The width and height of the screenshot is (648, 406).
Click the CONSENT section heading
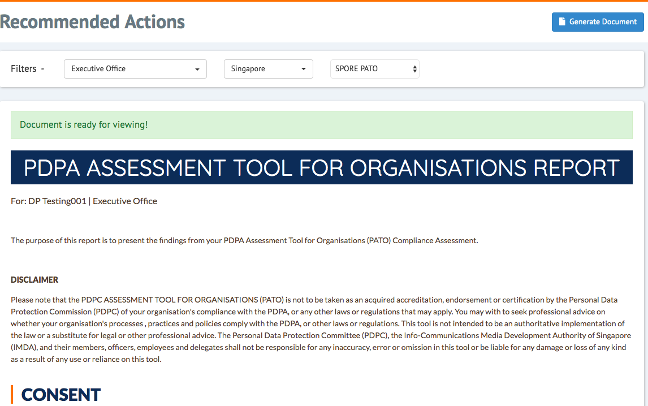[61, 395]
